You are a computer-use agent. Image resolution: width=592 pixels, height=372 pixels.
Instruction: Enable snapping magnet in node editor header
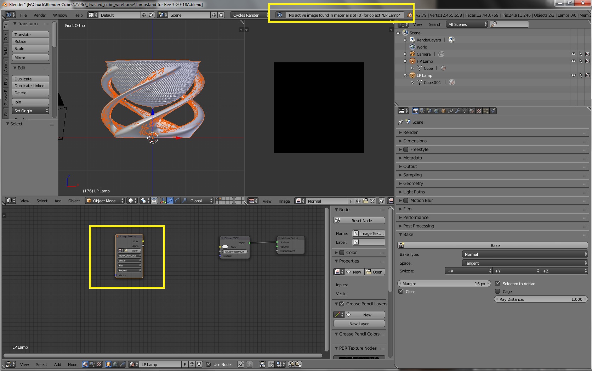[272, 364]
